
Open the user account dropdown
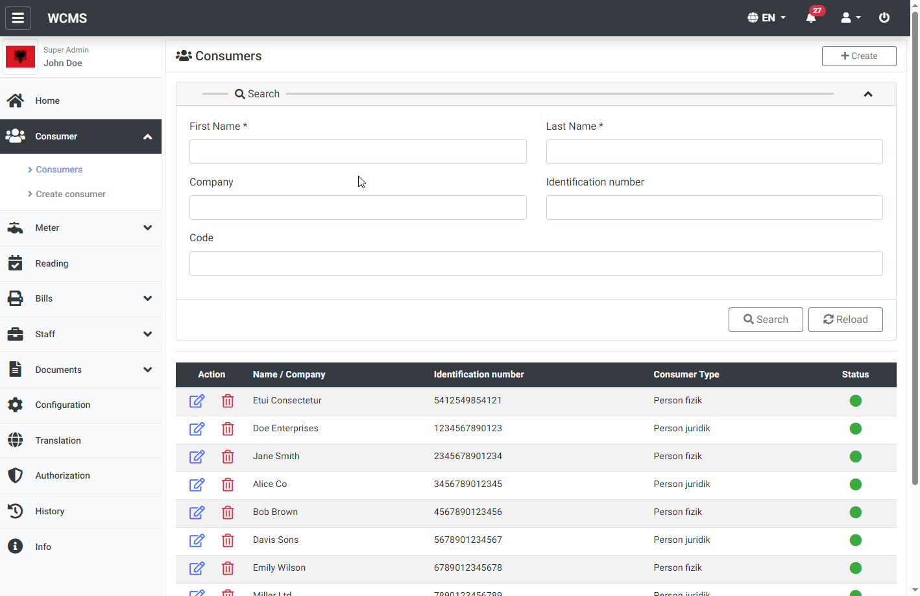click(x=851, y=18)
